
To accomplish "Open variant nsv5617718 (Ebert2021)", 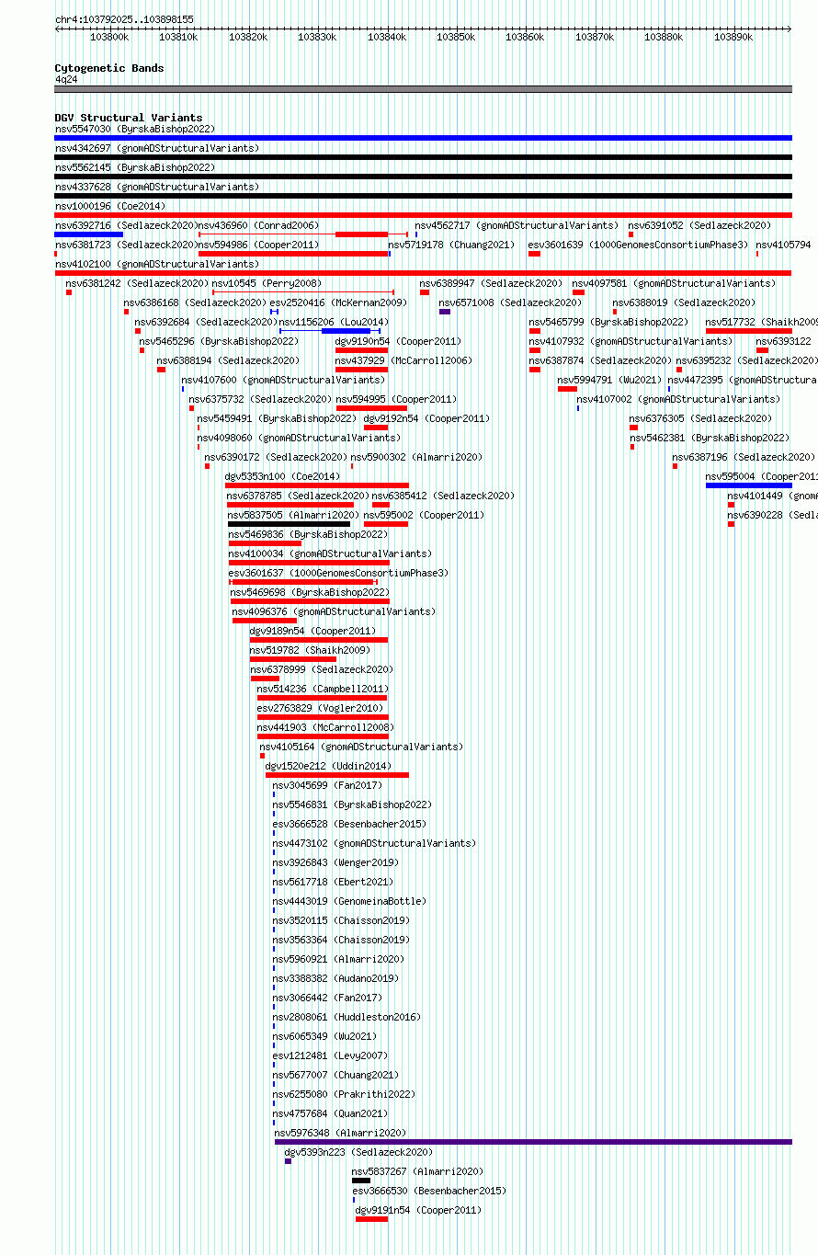I will pyautogui.click(x=333, y=882).
